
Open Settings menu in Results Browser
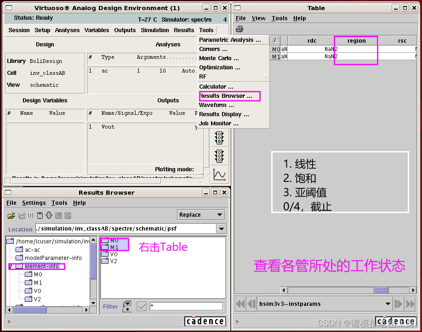(34, 203)
